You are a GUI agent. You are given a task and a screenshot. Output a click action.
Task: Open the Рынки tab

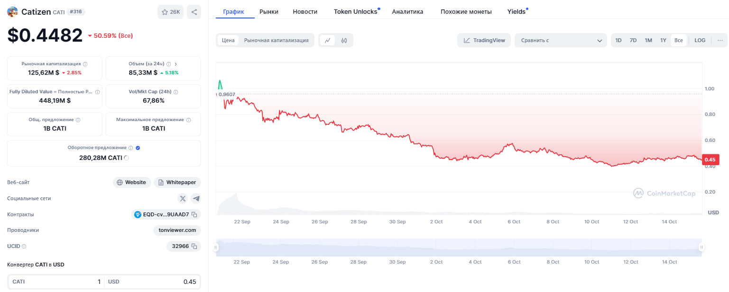pyautogui.click(x=269, y=11)
